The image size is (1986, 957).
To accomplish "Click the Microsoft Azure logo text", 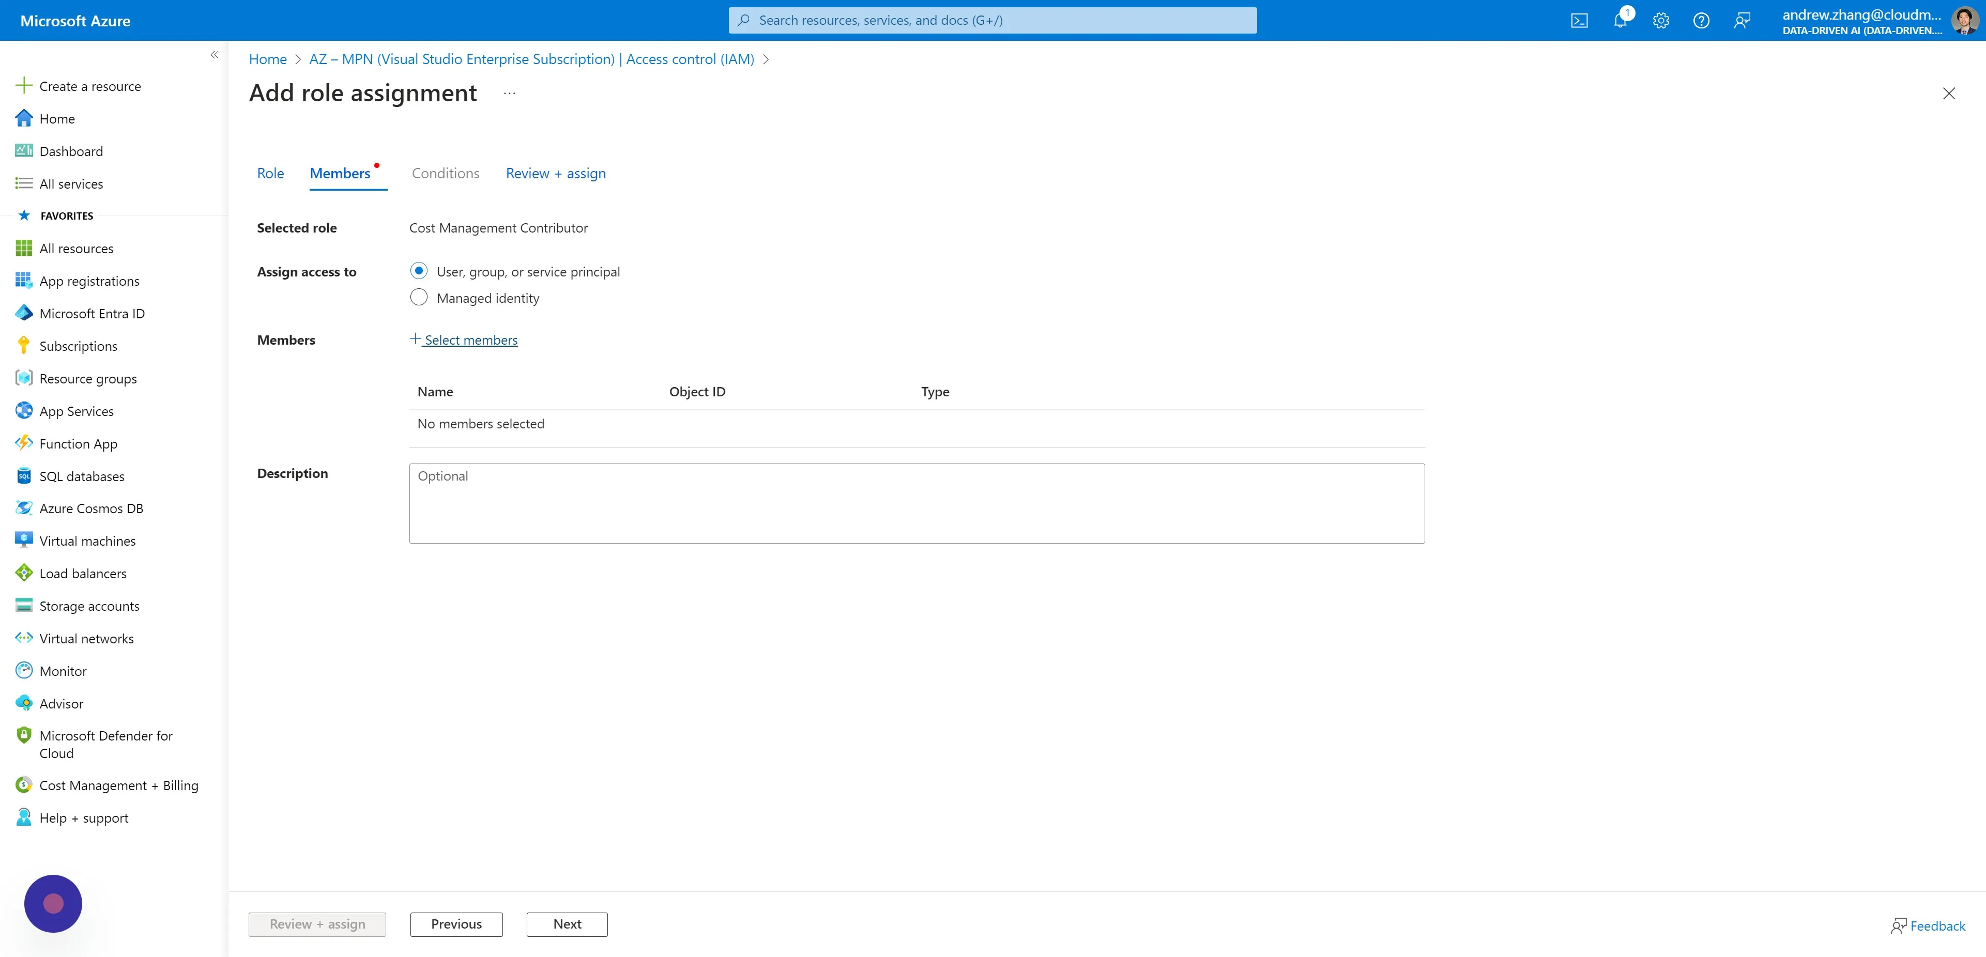I will click(x=75, y=21).
